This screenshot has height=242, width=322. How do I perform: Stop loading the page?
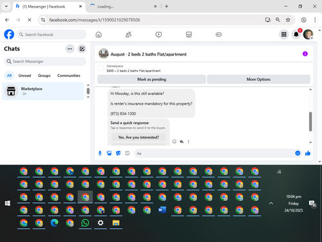30,20
